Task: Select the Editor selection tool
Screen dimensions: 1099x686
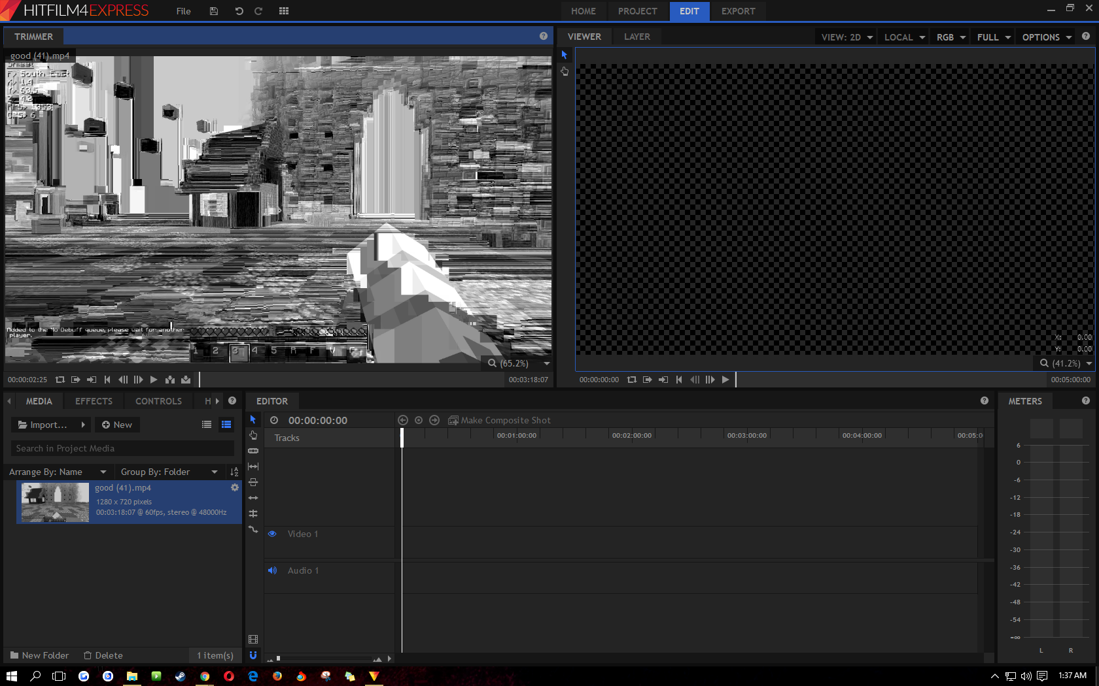Action: pos(253,419)
